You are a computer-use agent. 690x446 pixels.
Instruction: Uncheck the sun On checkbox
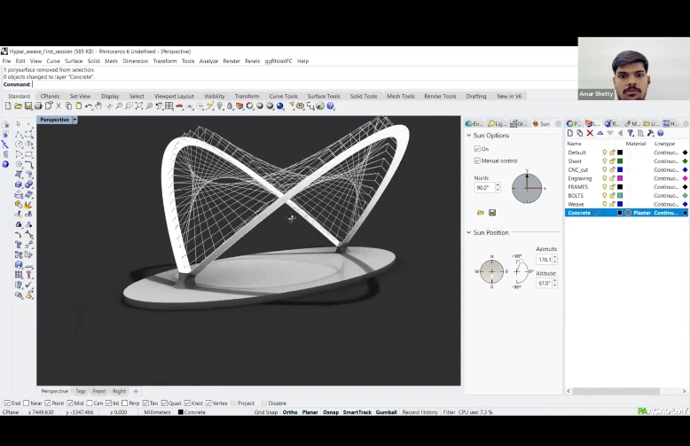coord(477,149)
